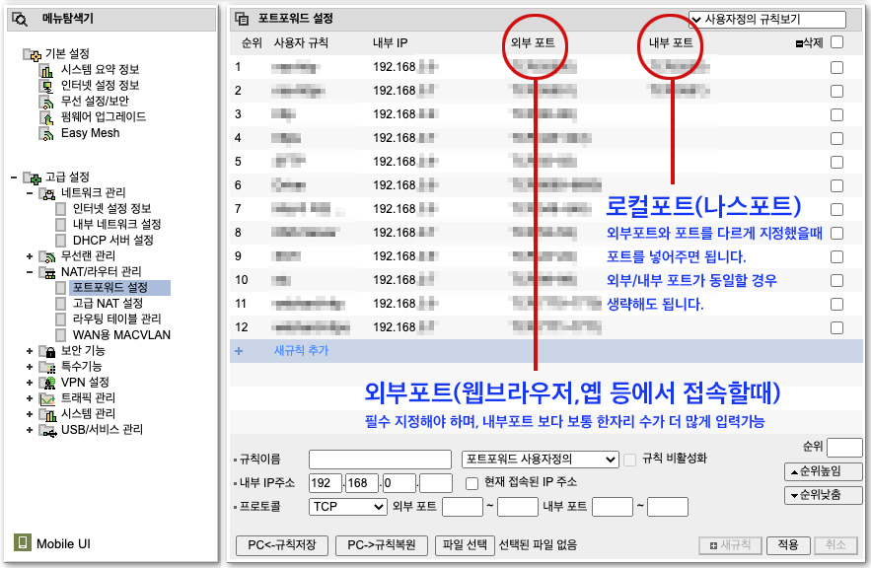The height and width of the screenshot is (568, 871).
Task: Click the PC<-규칙저장 button
Action: pyautogui.click(x=282, y=545)
